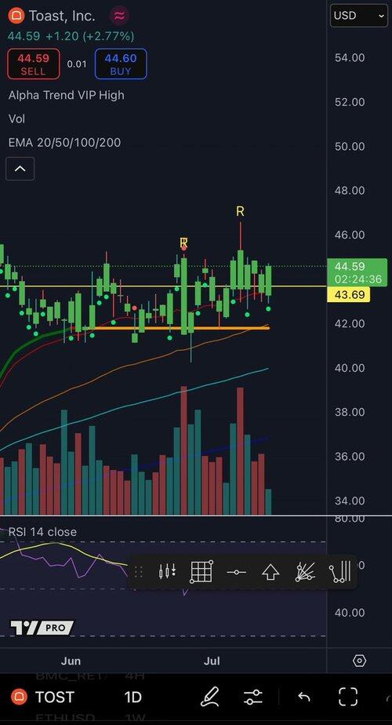Open the candlestick chart type tool

(x=167, y=573)
